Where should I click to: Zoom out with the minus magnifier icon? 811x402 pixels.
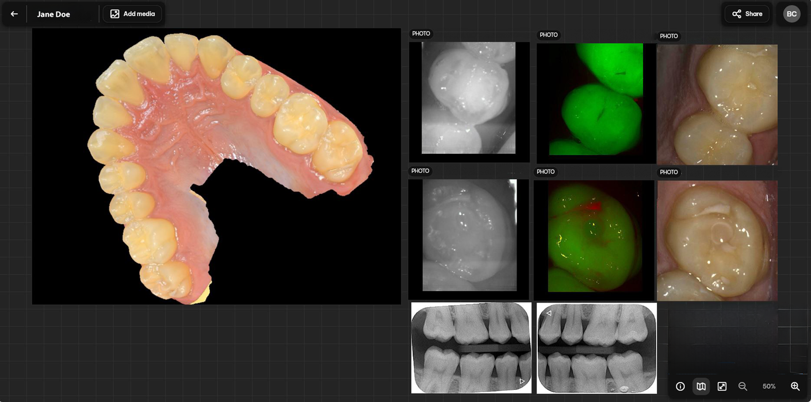(743, 386)
